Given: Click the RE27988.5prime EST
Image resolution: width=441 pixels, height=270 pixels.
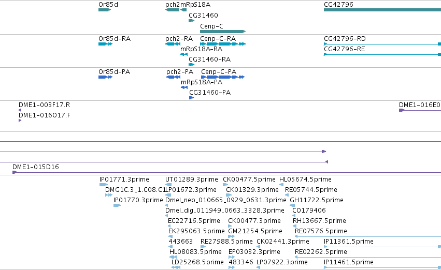Looking at the screenshot, I should click(203, 247).
